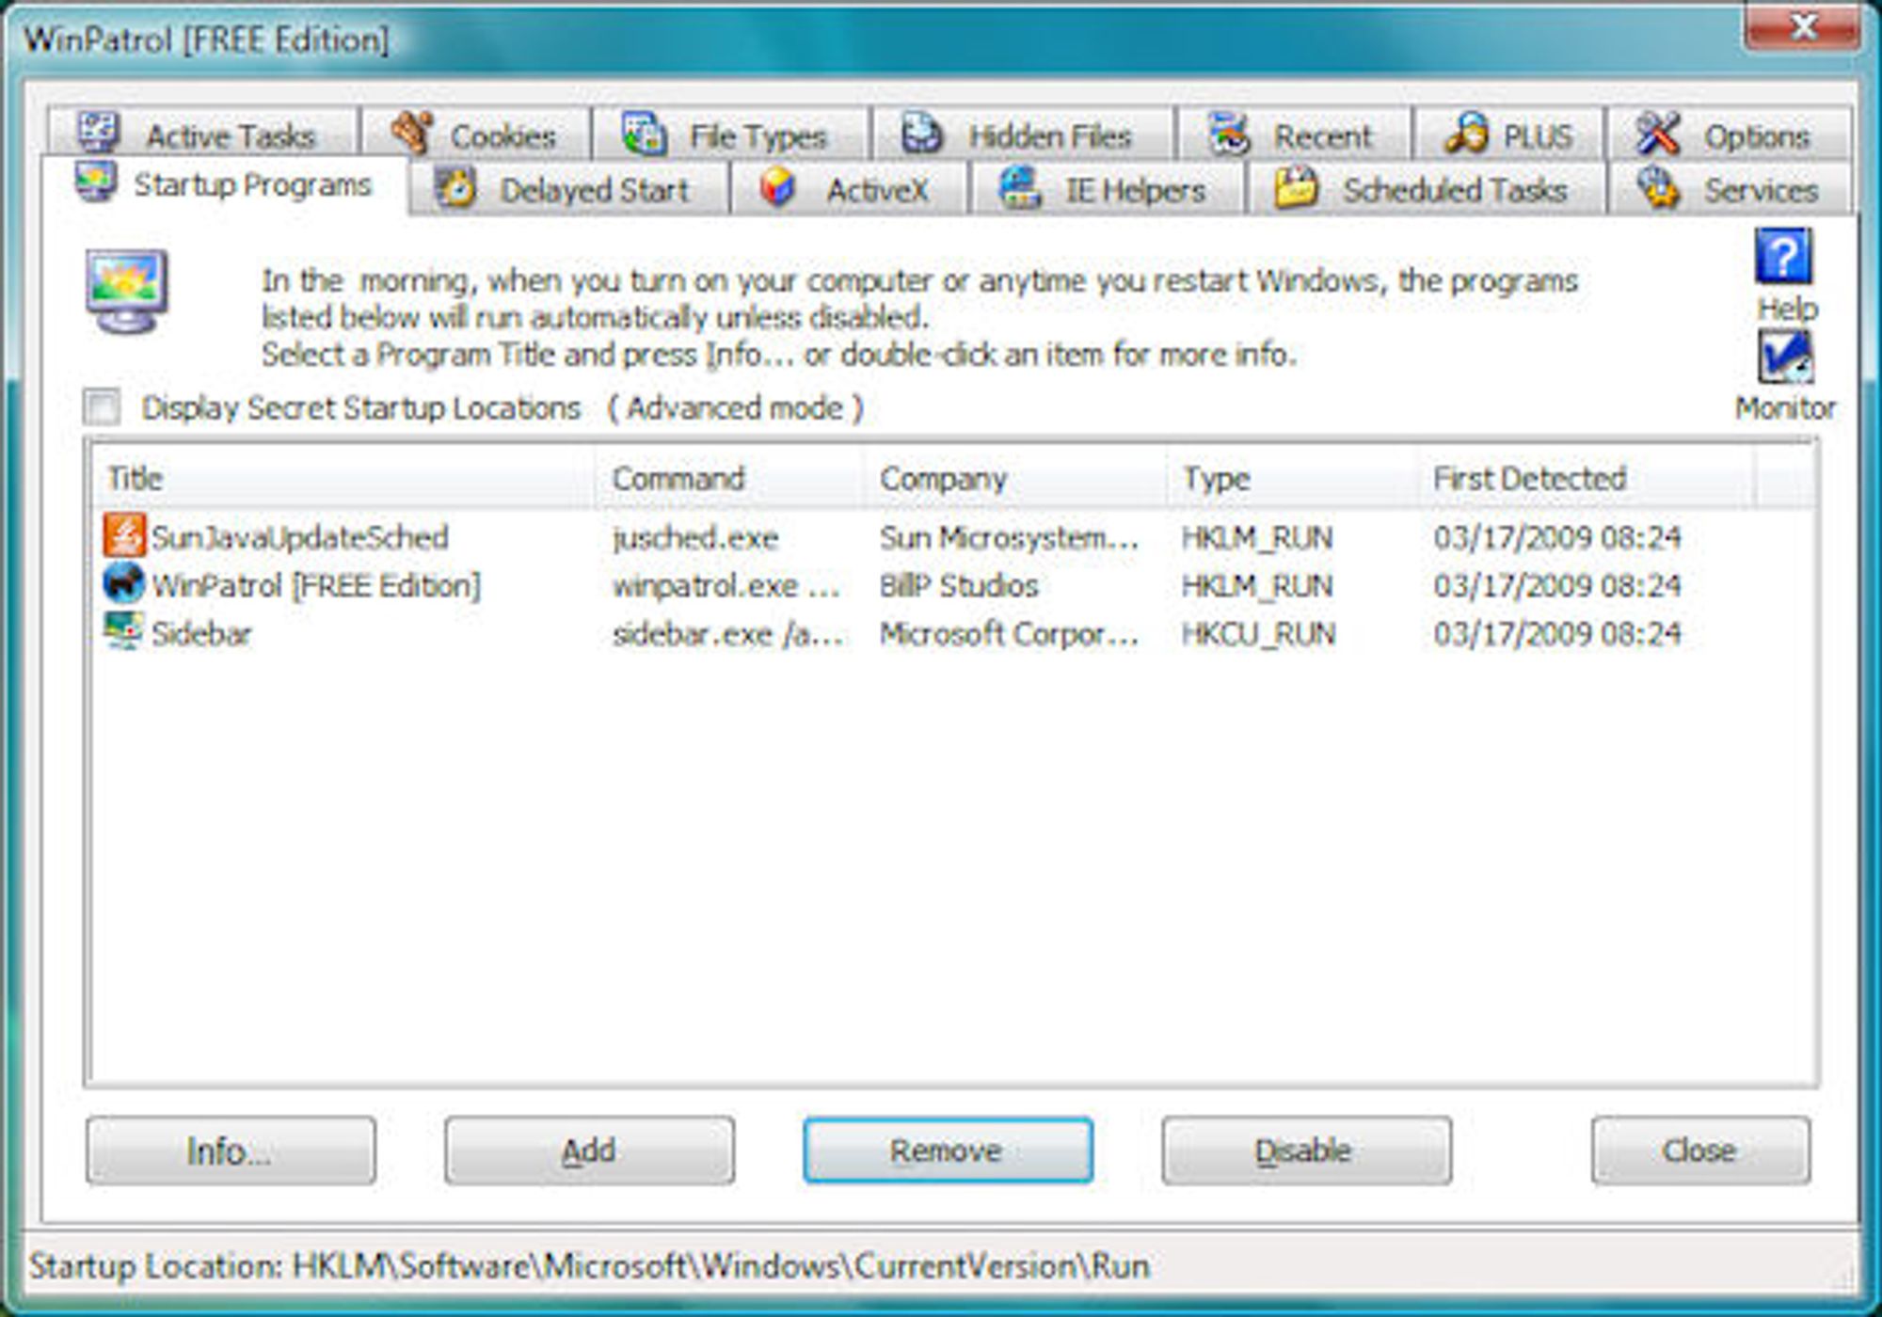Open the File Types tab
This screenshot has height=1317, width=1882.
[730, 133]
